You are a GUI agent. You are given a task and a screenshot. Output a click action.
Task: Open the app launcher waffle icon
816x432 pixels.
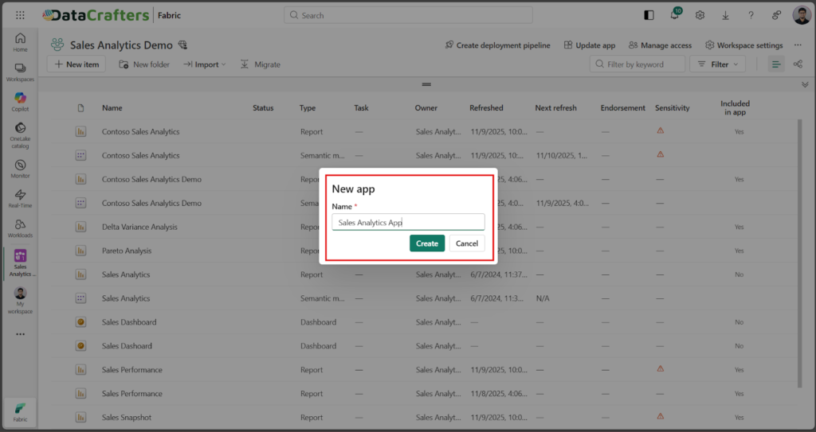20,15
